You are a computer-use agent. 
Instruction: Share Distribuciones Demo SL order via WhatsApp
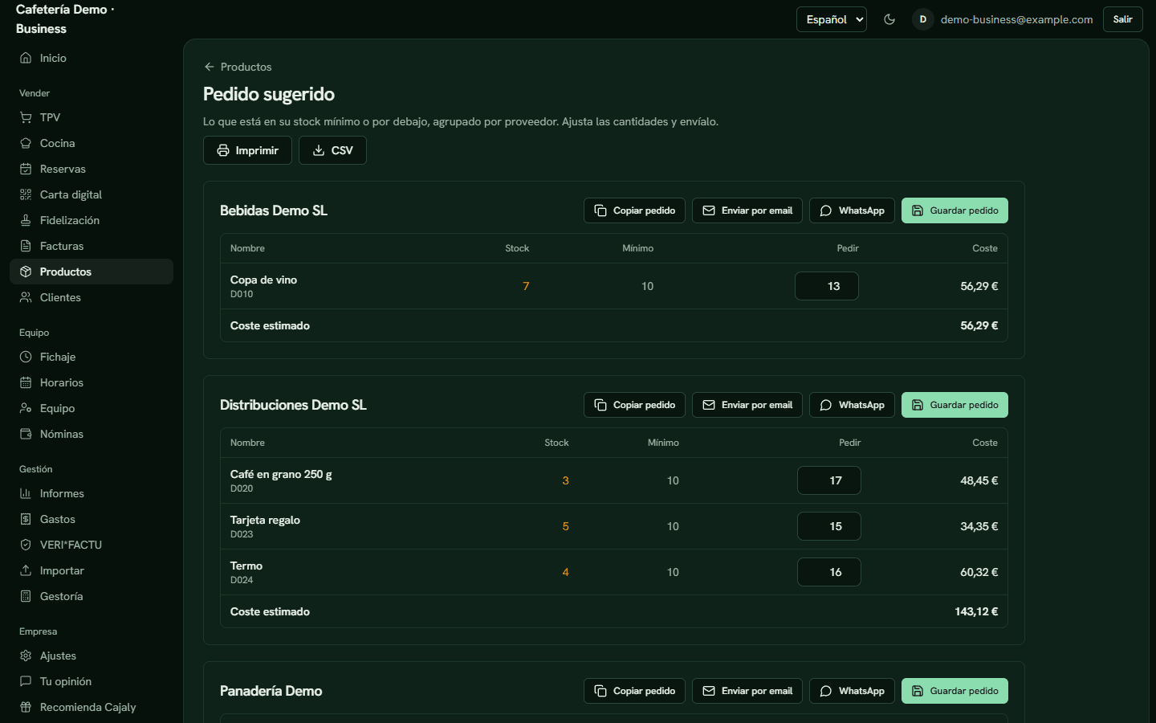[852, 405]
